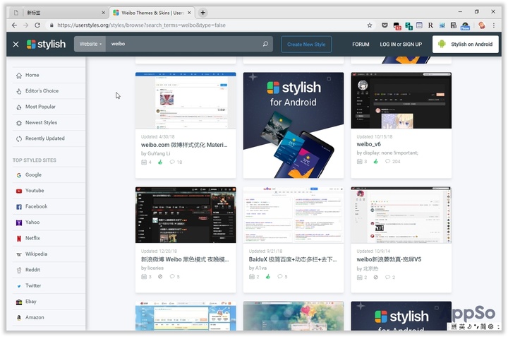The image size is (508, 337).
Task: Open the FORUM link
Action: pos(361,44)
